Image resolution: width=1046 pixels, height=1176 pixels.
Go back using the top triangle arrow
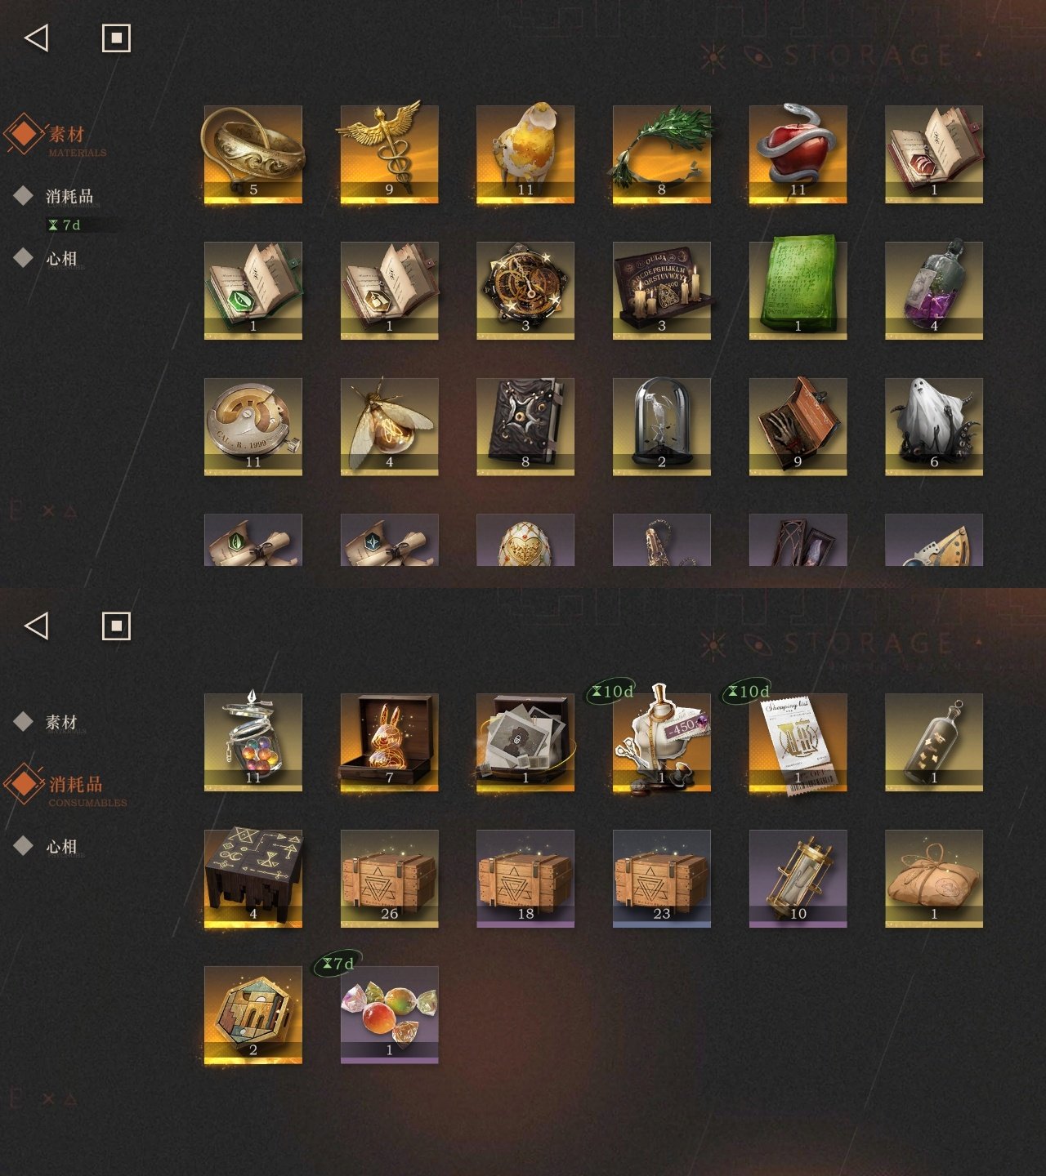pos(37,38)
